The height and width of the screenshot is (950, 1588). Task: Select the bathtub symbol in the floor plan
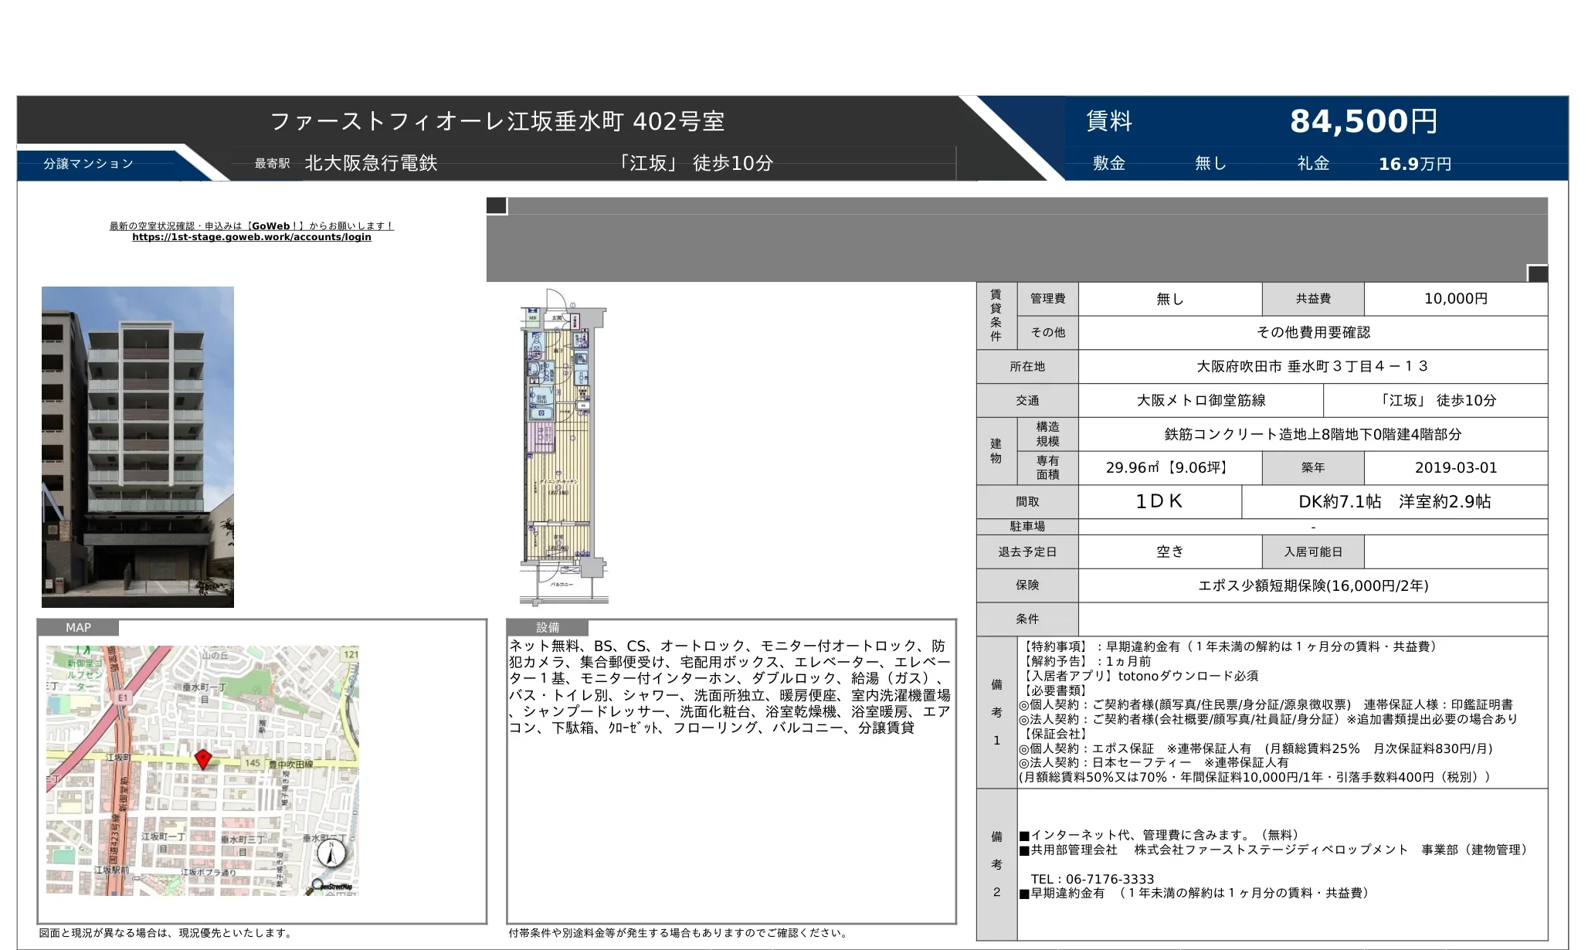tap(541, 414)
